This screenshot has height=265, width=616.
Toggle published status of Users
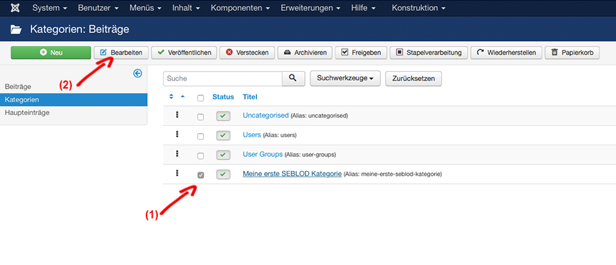(x=223, y=135)
